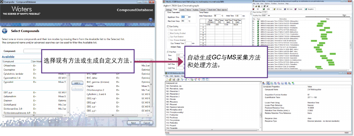
Task: Select Prochloraz in the Compound List
Action: point(172,118)
